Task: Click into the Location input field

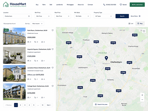Action: click(x=17, y=16)
